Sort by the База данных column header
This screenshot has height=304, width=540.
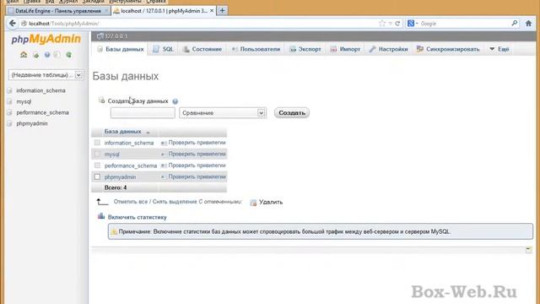click(123, 132)
